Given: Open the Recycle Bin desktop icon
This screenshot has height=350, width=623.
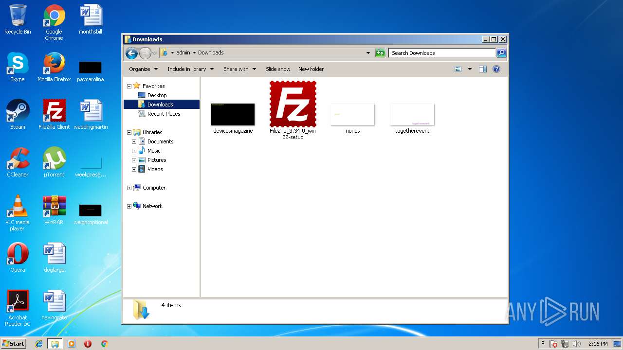Looking at the screenshot, I should pyautogui.click(x=18, y=19).
